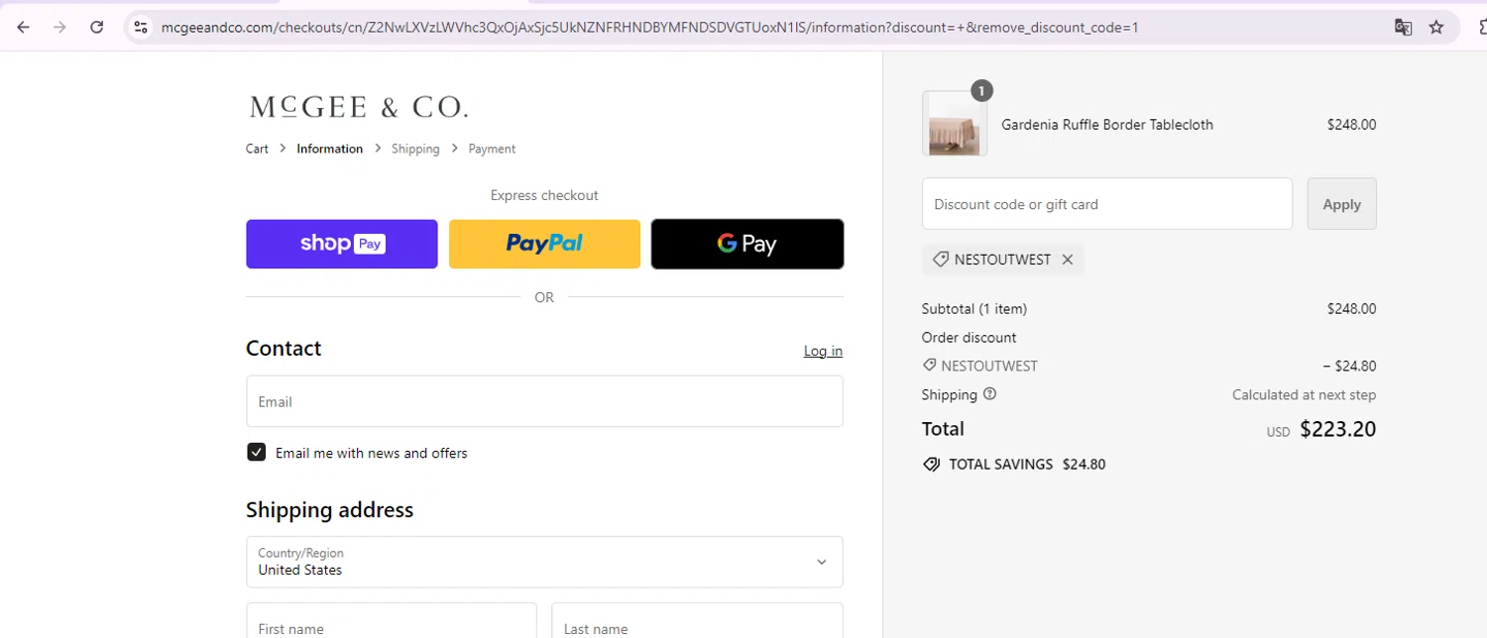Image resolution: width=1487 pixels, height=638 pixels.
Task: Click the TOTAL SAVINGS $24.80 text
Action: click(1027, 464)
